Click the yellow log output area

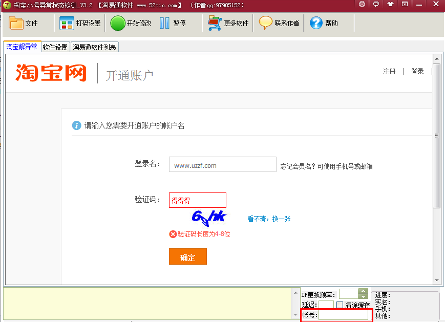point(147,304)
